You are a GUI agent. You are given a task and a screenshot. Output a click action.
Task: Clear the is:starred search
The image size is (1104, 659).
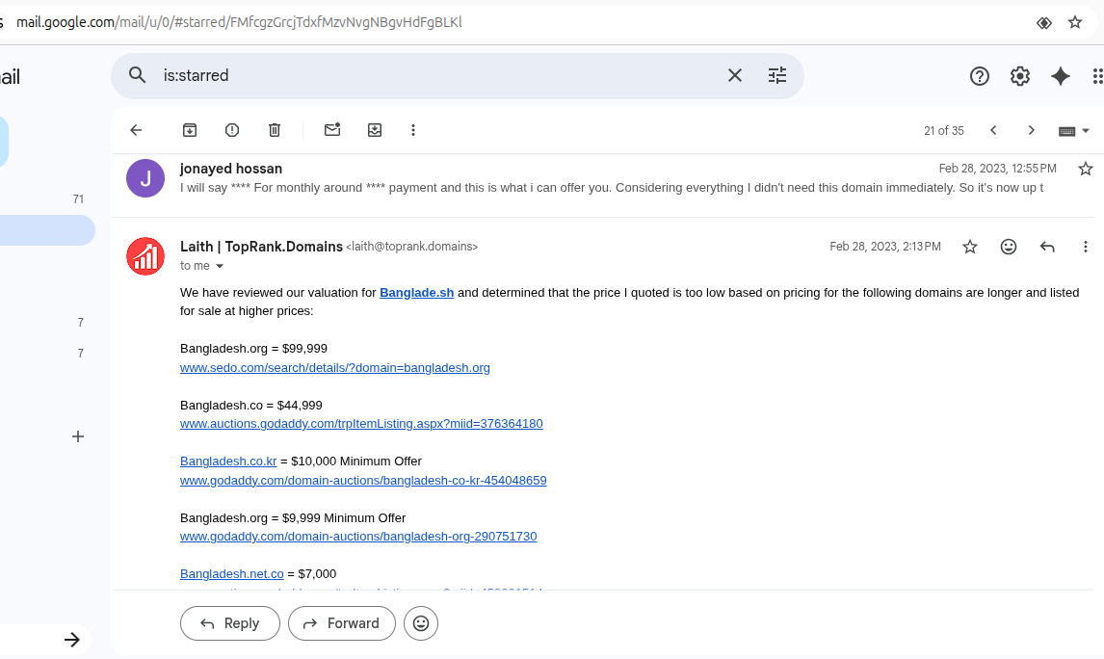tap(734, 75)
